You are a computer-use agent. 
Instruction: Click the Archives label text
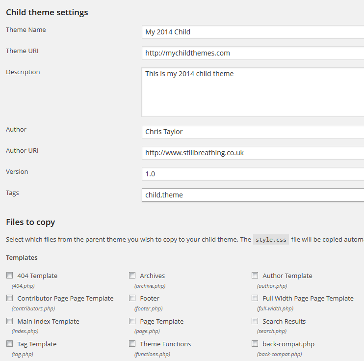click(152, 276)
